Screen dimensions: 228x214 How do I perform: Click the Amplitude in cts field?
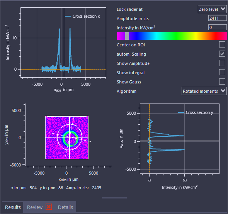218,18
